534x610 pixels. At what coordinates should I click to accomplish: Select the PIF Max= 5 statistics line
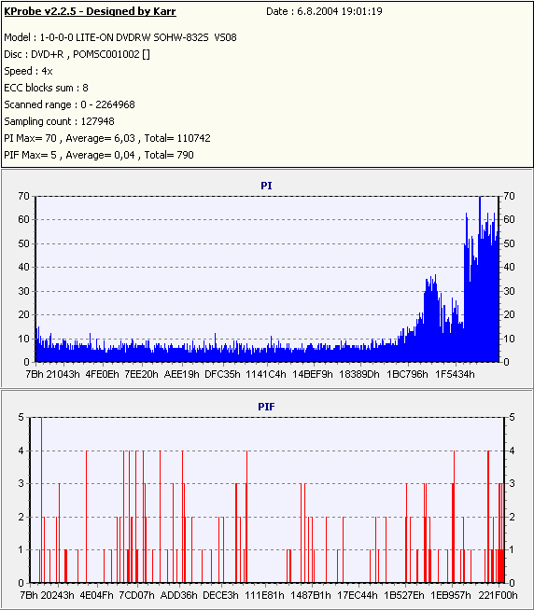click(x=99, y=155)
